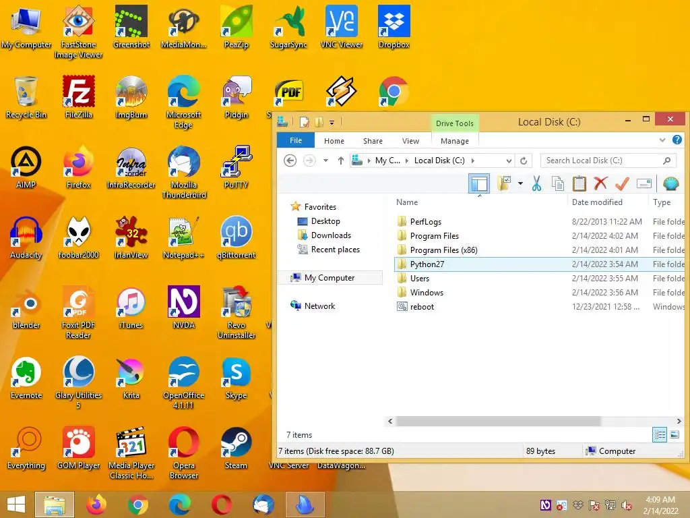Viewport: 690px width, 518px height.
Task: Click the Copy toolbar icon
Action: [x=557, y=183]
